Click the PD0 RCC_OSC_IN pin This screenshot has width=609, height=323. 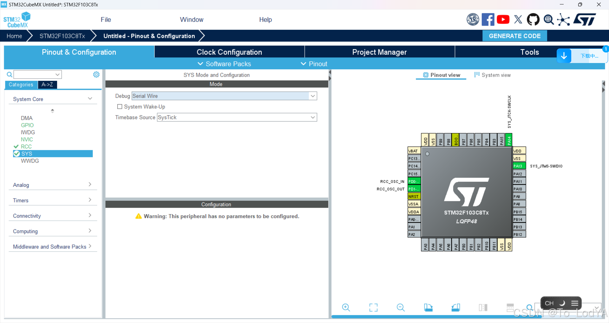coord(414,181)
